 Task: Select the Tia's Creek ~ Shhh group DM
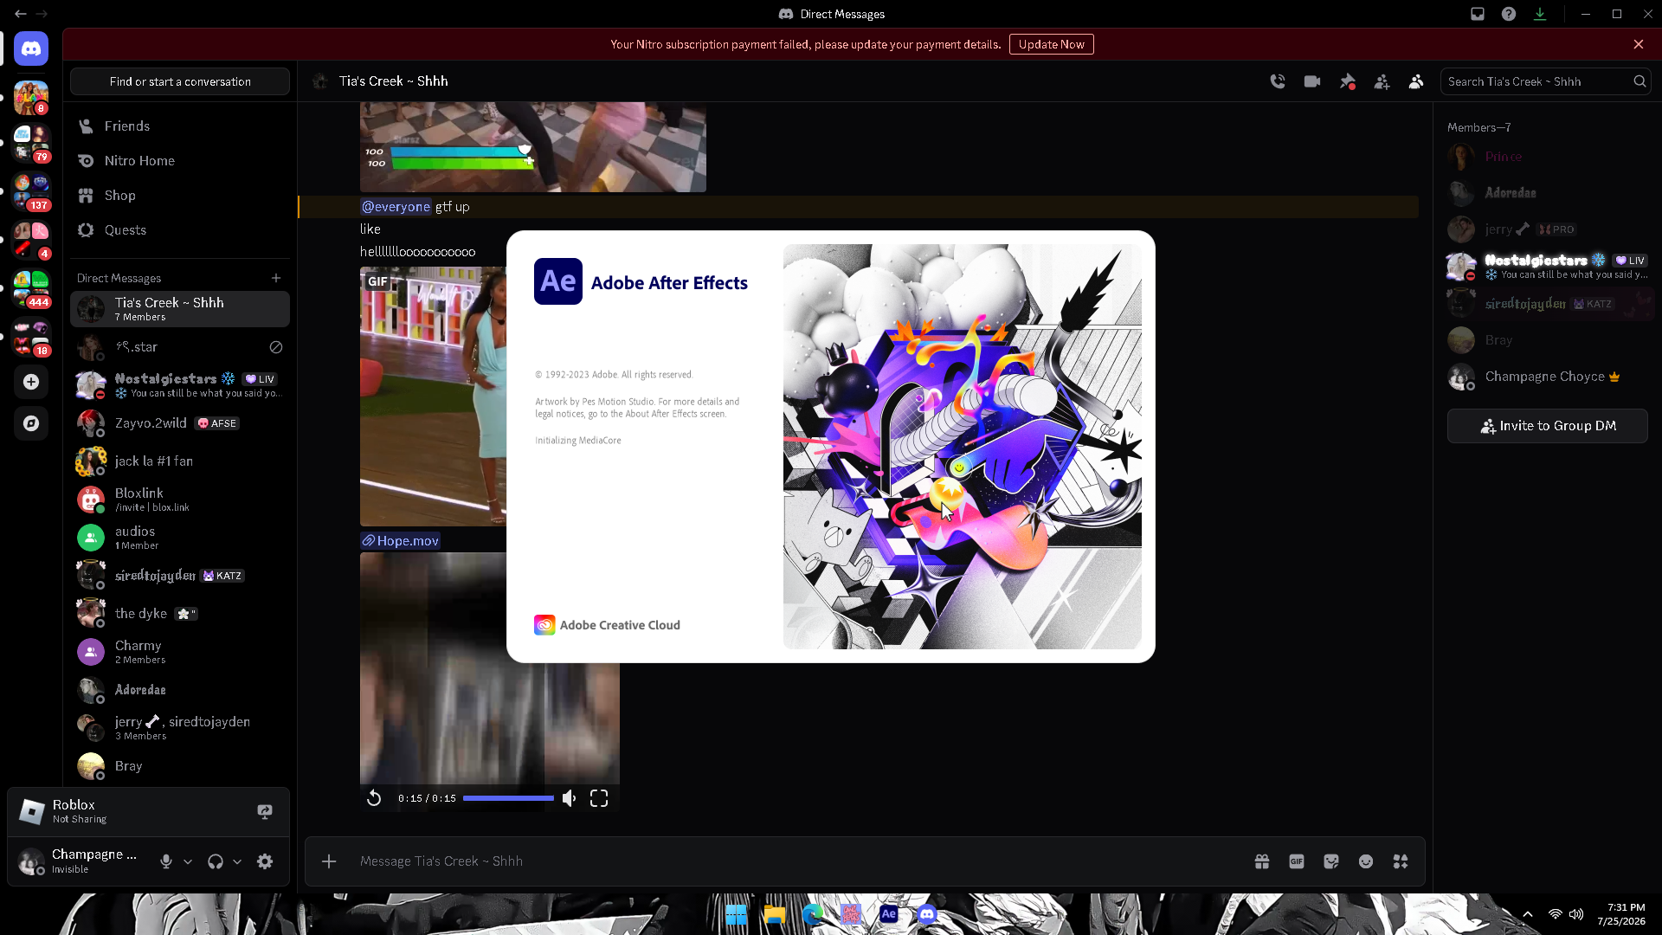click(x=180, y=309)
